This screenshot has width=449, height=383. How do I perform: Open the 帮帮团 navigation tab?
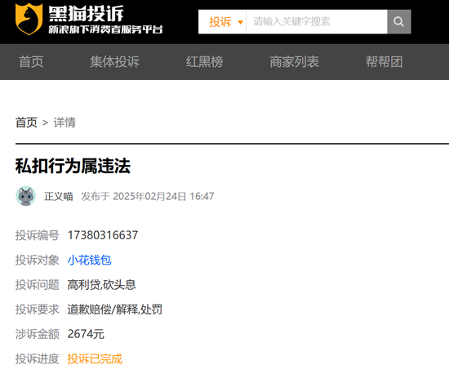pos(385,62)
